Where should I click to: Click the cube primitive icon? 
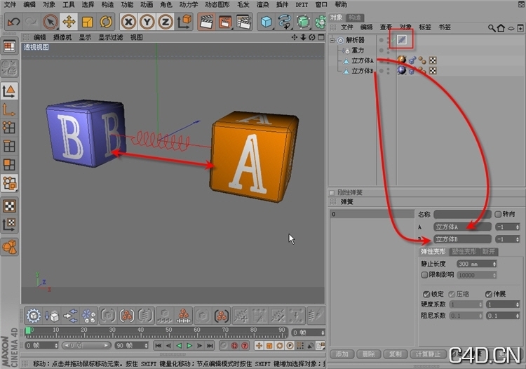point(267,22)
